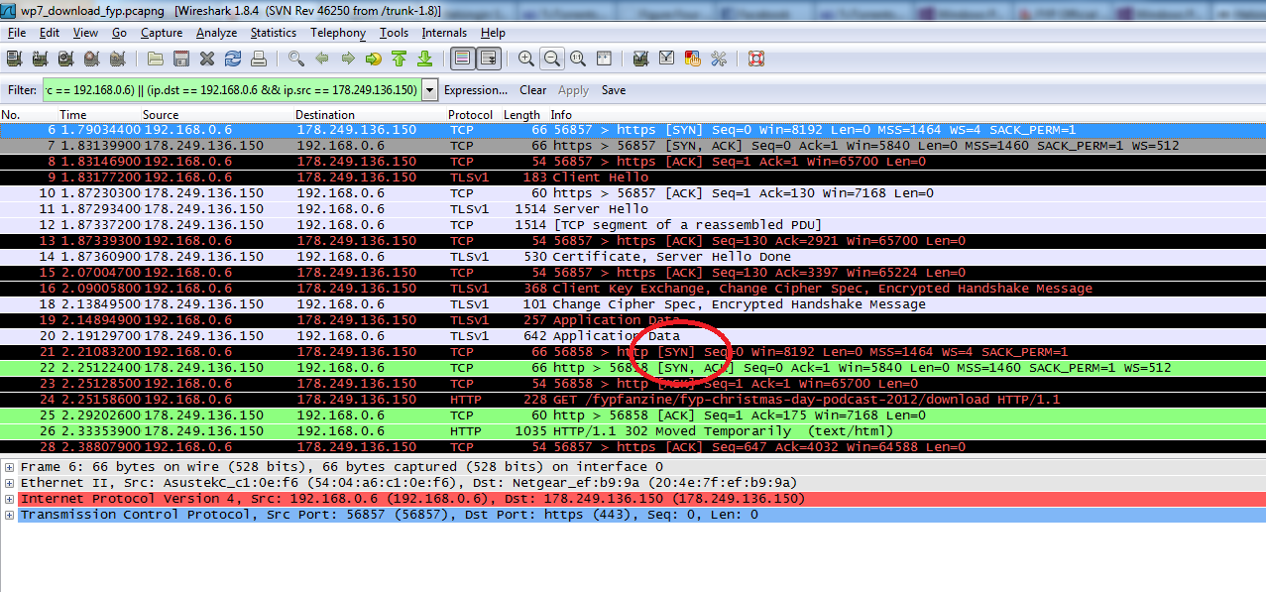1266x592 pixels.
Task: Stop the running capture icon
Action: [90, 59]
